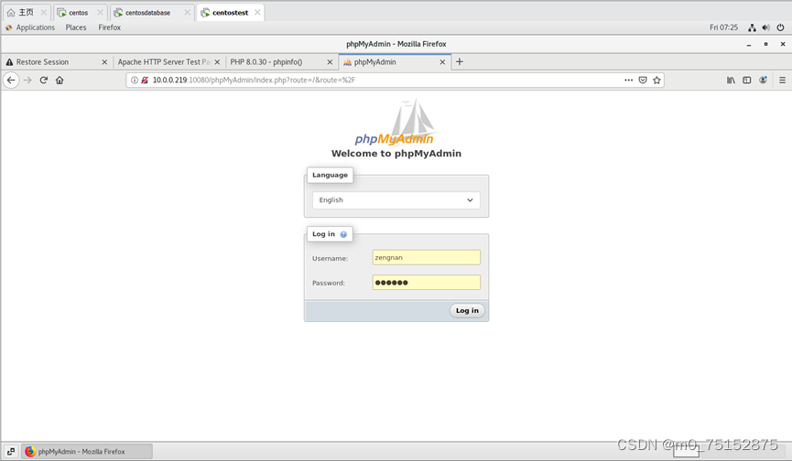Switch to the centos VM tab
The width and height of the screenshot is (792, 461).
pyautogui.click(x=80, y=13)
